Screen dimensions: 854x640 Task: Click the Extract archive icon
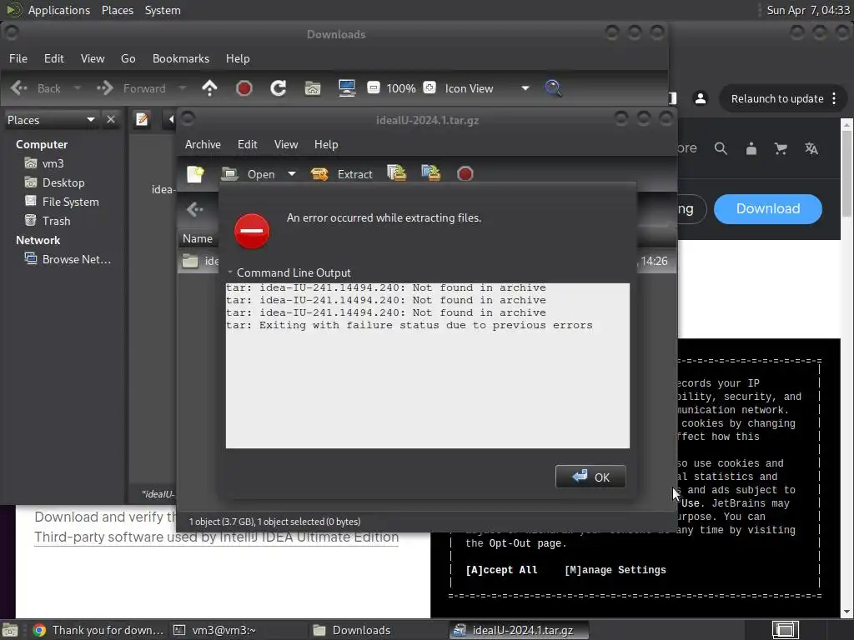[319, 174]
